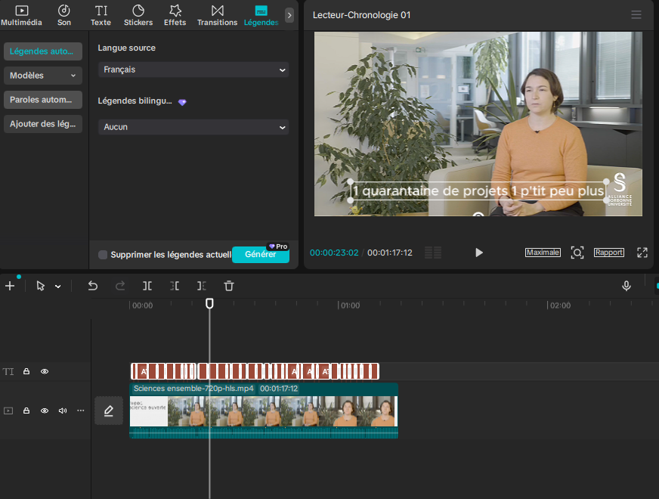
Task: Expand the Modèles section
Action: tap(43, 76)
